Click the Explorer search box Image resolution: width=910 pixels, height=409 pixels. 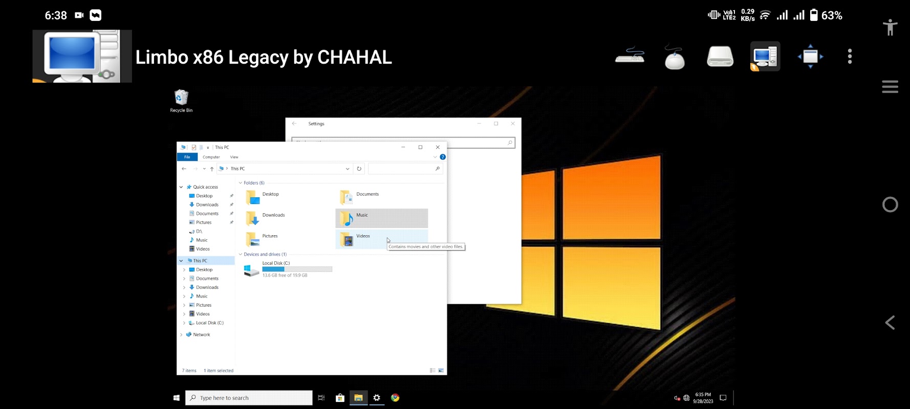[405, 169]
